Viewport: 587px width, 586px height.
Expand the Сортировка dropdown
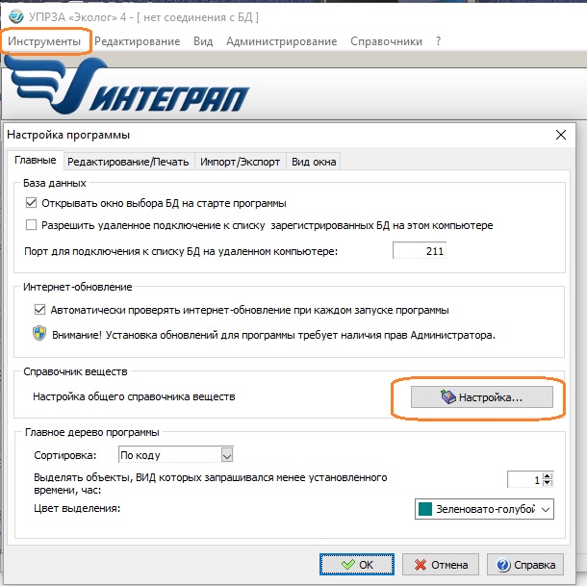[x=227, y=454]
